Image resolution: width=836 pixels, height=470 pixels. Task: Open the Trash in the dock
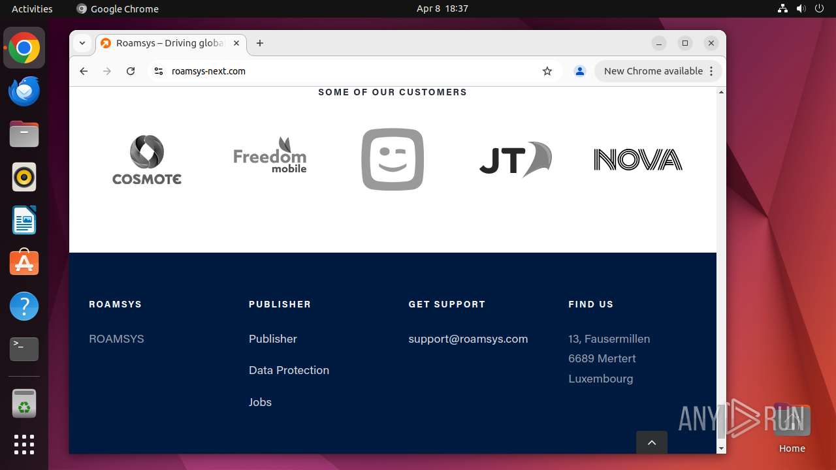(x=24, y=403)
